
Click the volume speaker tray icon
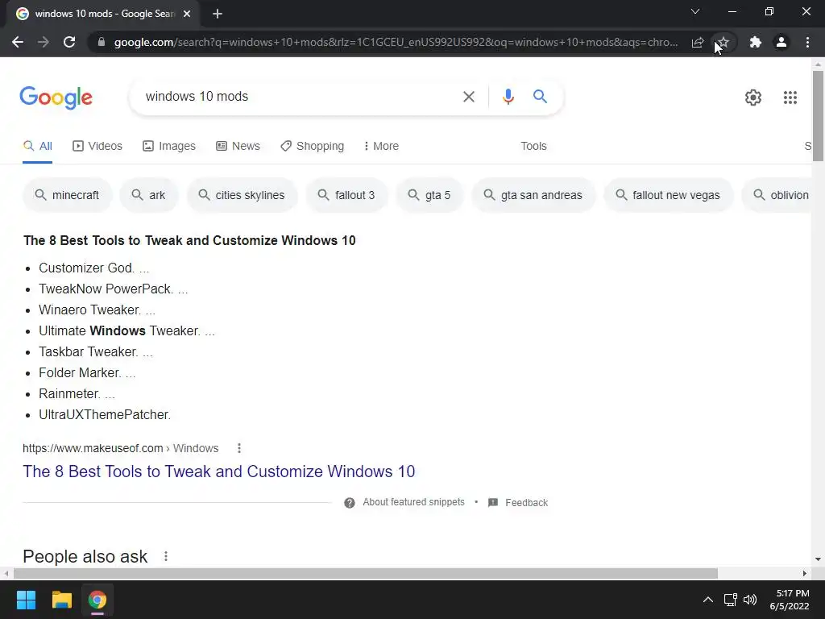tap(750, 600)
